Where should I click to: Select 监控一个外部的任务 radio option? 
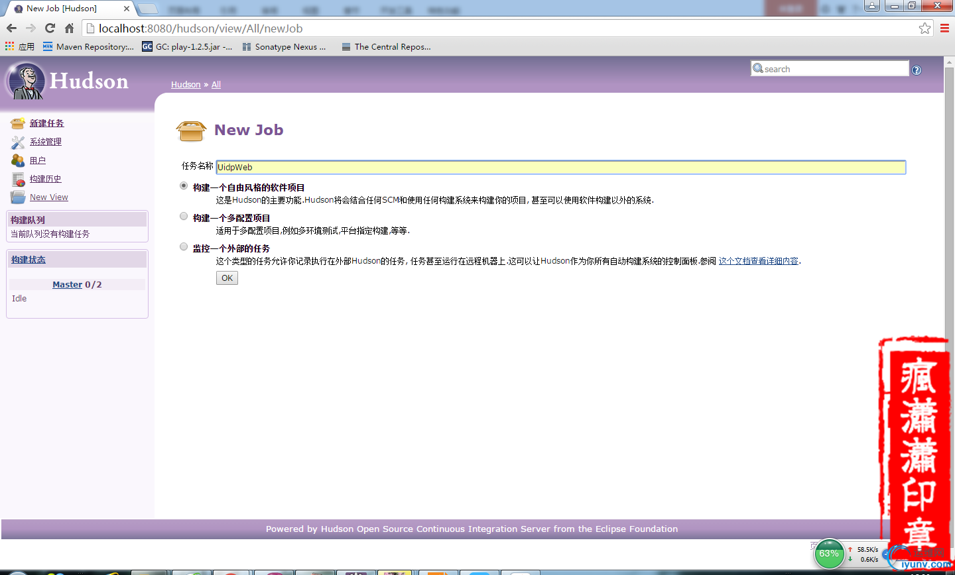pos(184,246)
